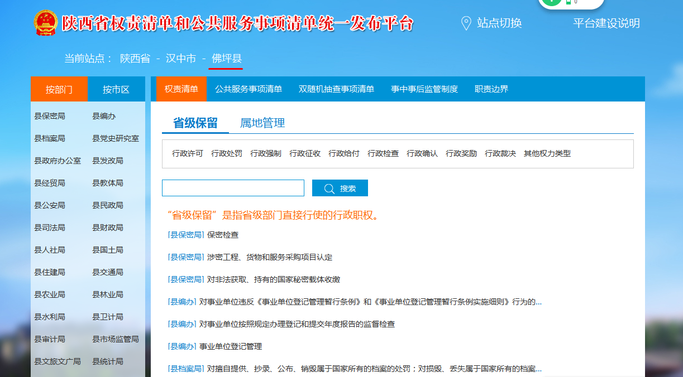
Task: Switch to the 属地管理 tab
Action: [x=262, y=123]
